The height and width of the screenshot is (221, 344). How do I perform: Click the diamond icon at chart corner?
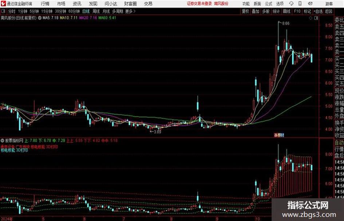tap(311, 18)
